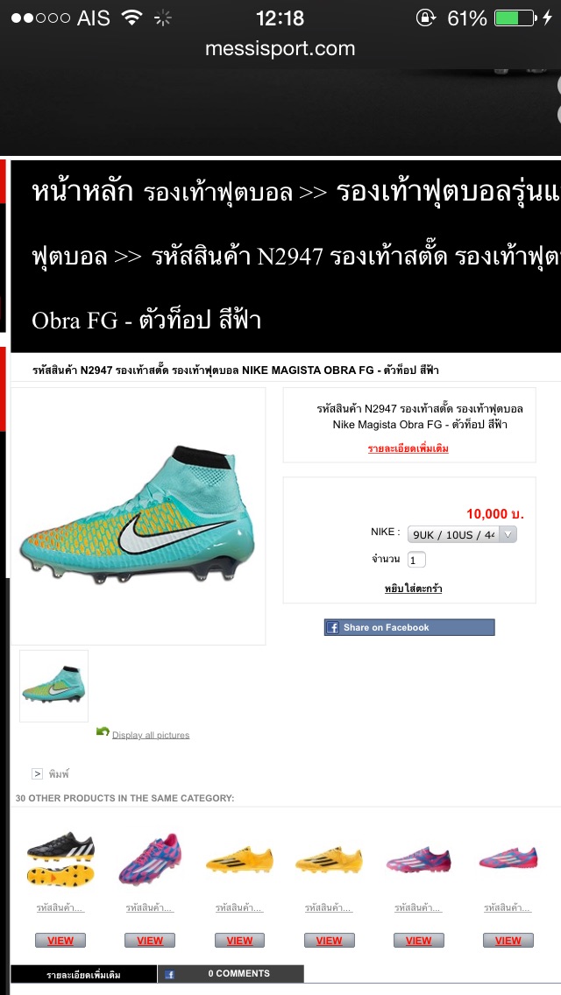
Task: Open the NIKE shoe size dropdown
Action: click(462, 534)
